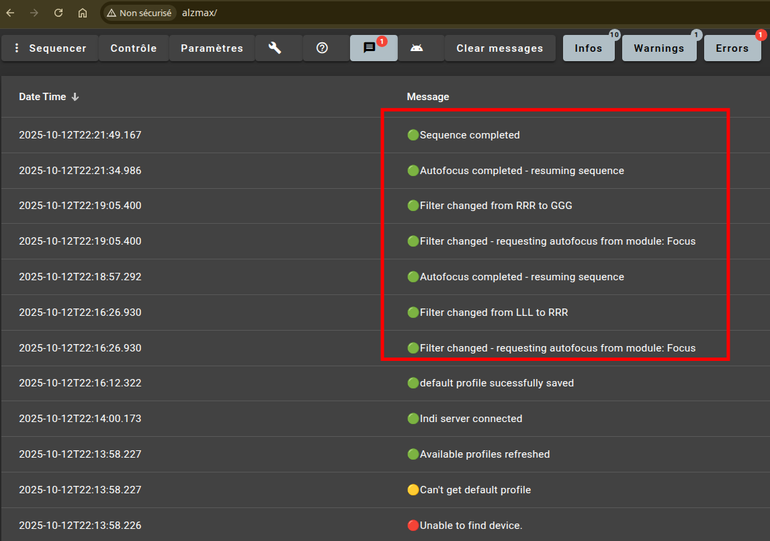Open the Contrôle tab
This screenshot has height=541, width=770.
pos(134,48)
